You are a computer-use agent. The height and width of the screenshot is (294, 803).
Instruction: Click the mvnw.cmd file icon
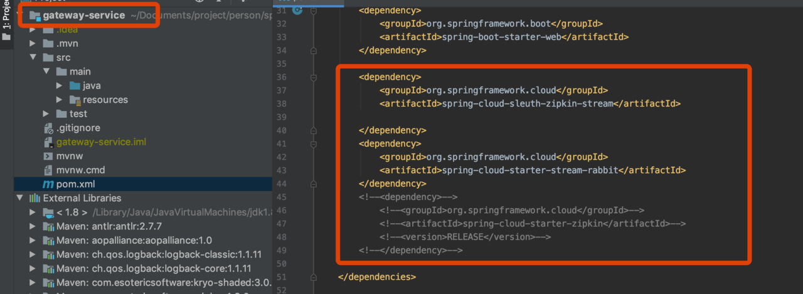(48, 170)
